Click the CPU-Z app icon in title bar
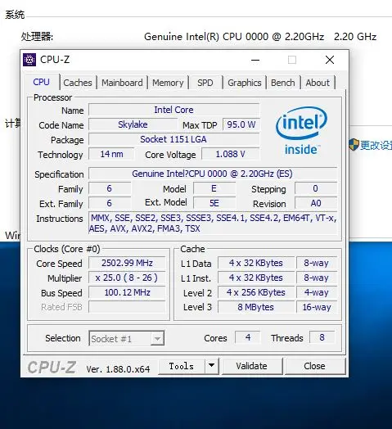 [29, 60]
